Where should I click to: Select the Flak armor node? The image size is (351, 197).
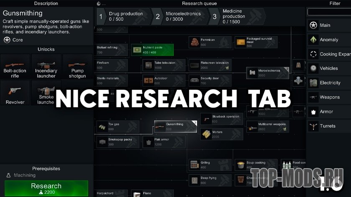tap(164, 142)
